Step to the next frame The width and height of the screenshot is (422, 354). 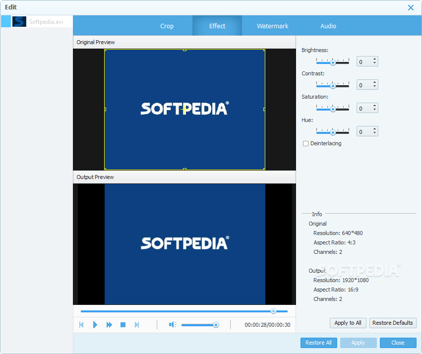[x=137, y=325]
